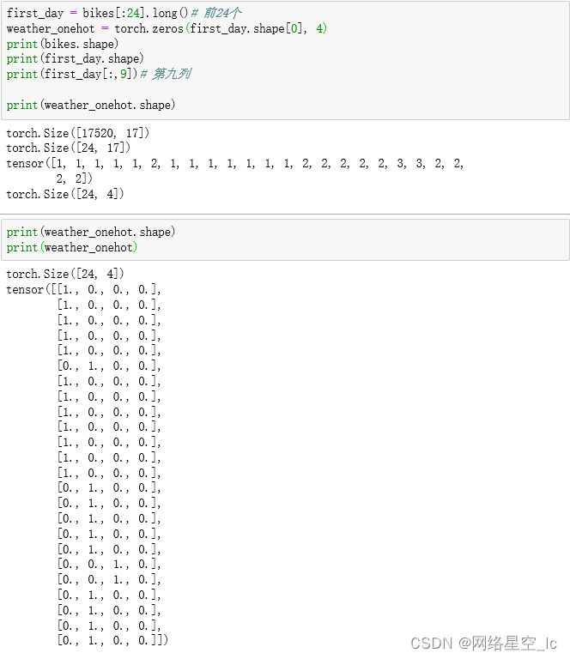Click the value 17520 in the output
Image resolution: width=570 pixels, height=659 pixels.
tap(98, 133)
